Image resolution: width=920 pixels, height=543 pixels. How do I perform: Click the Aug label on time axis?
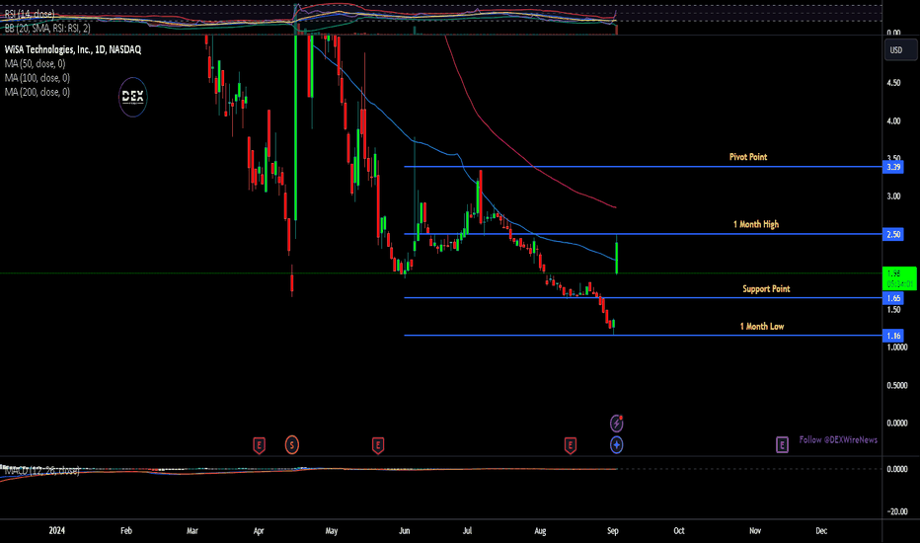pyautogui.click(x=540, y=531)
